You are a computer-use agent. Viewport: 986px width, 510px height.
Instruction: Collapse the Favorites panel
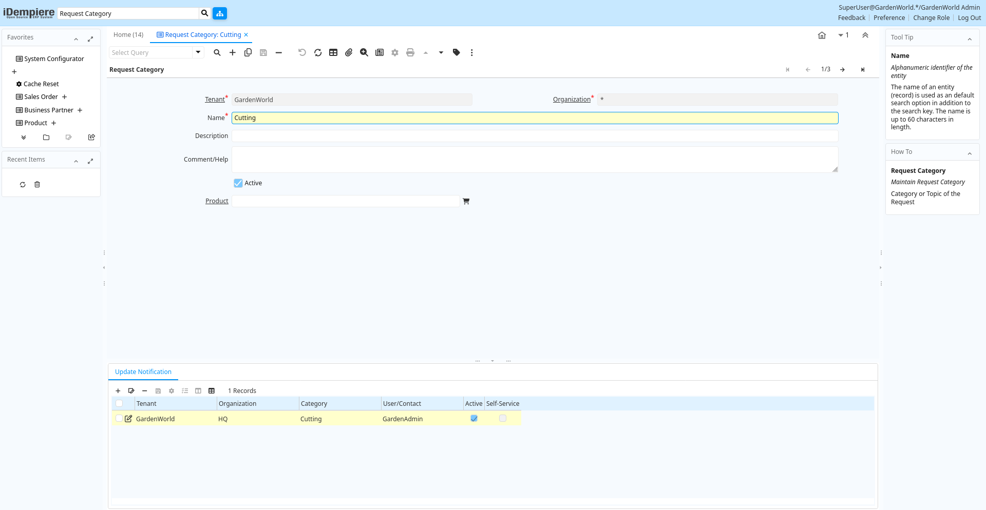coord(76,38)
